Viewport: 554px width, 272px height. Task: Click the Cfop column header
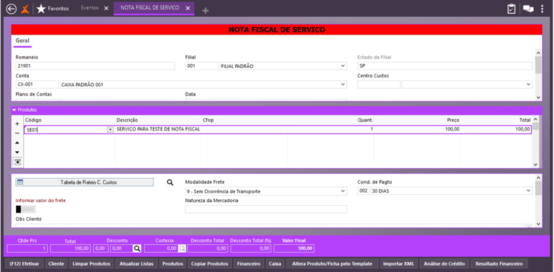[x=208, y=120]
